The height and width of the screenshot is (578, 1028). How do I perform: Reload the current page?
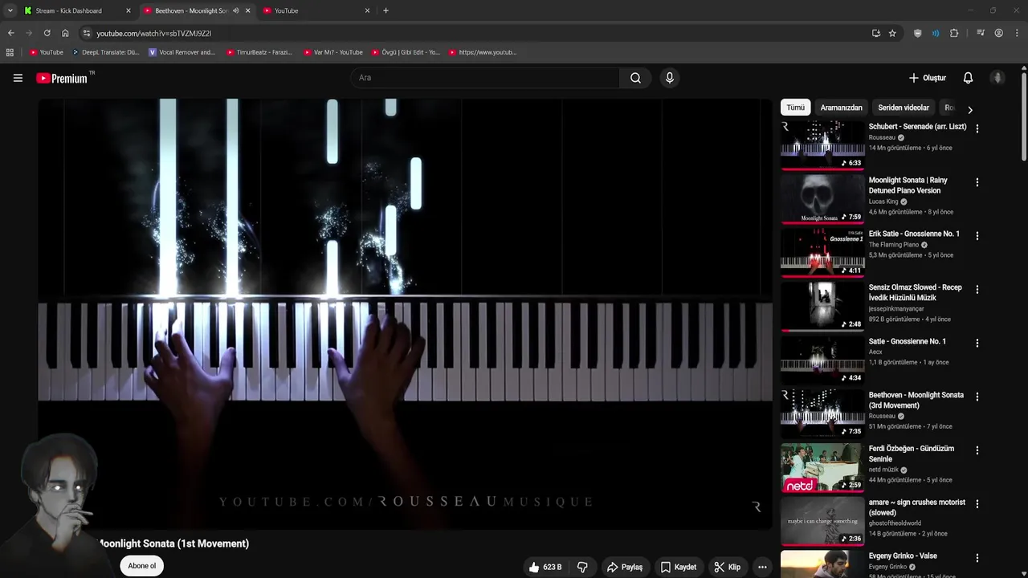47,33
